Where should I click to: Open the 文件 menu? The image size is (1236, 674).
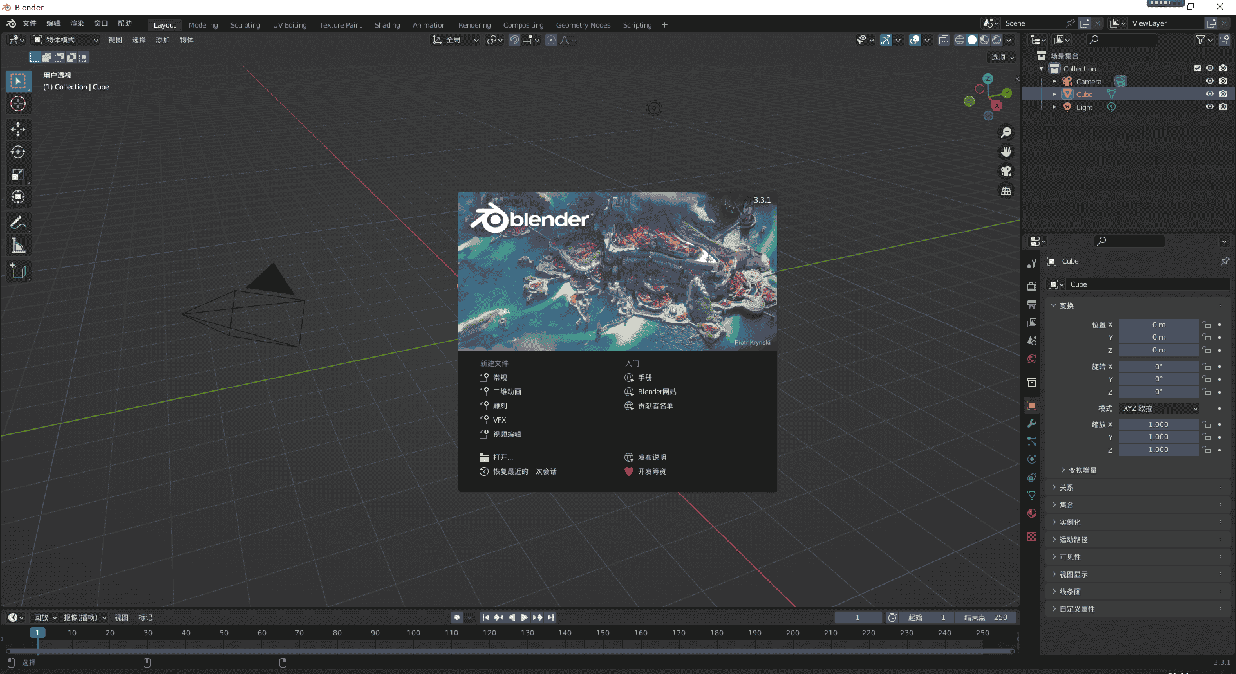(30, 23)
